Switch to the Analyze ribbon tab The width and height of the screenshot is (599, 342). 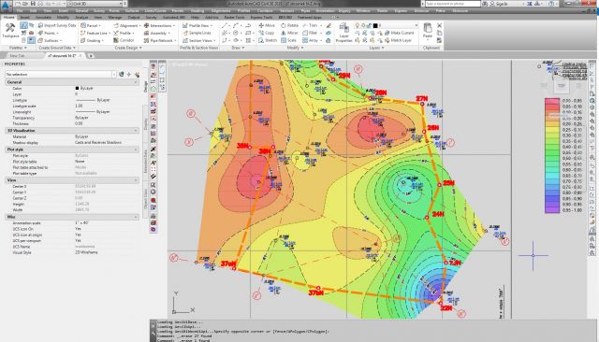(81, 17)
